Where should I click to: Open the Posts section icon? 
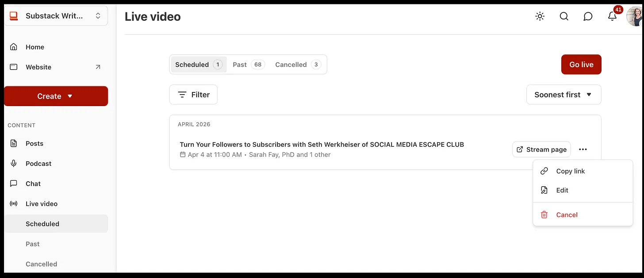13,143
